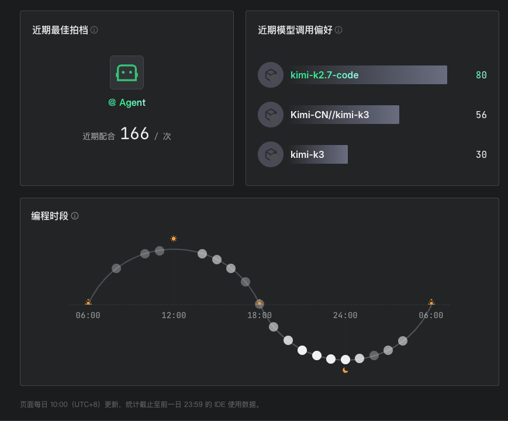Click the count 56 for Kimi-CN//kimi-k3

pyautogui.click(x=481, y=115)
